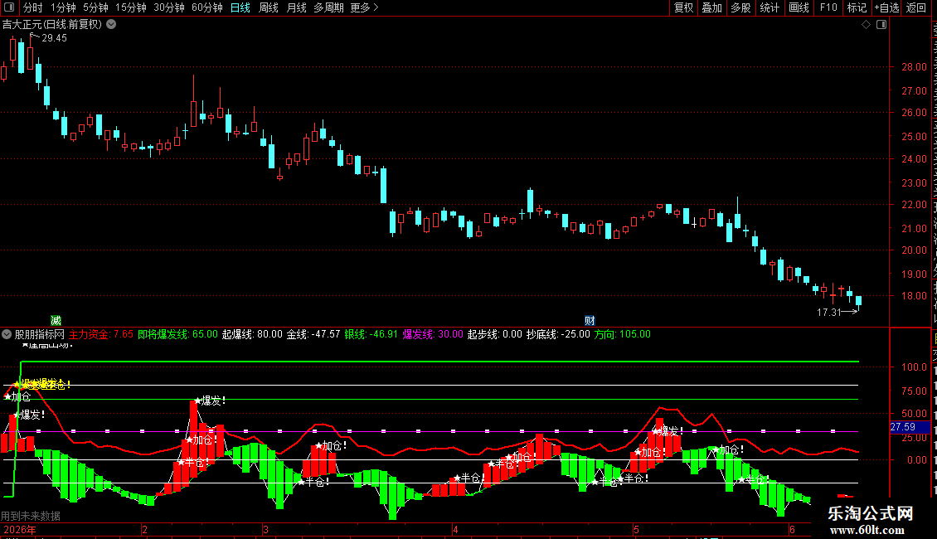Image resolution: width=937 pixels, height=539 pixels.
Task: Click the 金线: -47.57 label
Action: coord(313,335)
